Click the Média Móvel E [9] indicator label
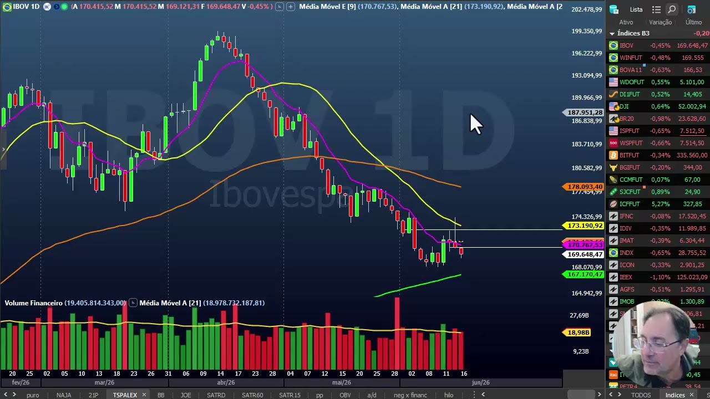 coord(327,7)
